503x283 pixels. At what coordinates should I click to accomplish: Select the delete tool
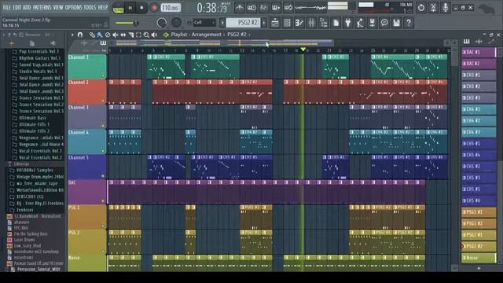(108, 35)
